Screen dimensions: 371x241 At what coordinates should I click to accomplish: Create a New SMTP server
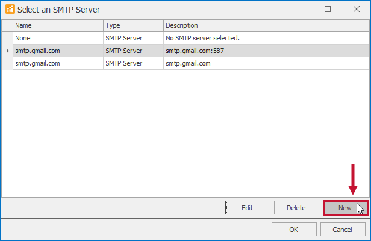point(345,208)
